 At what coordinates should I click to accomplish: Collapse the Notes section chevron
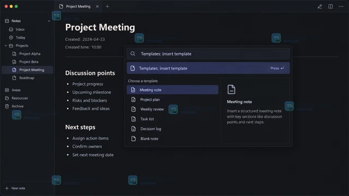click(49, 21)
